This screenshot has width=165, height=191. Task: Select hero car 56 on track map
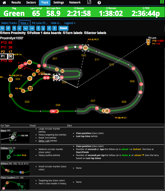[x=57, y=78]
